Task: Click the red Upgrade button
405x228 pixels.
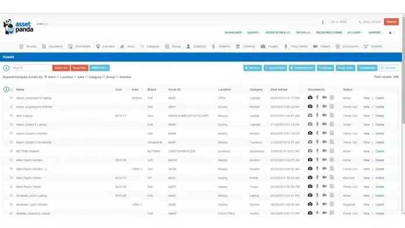Action: [391, 22]
